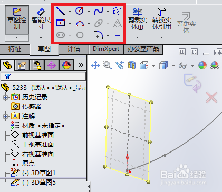
Task: Click the Display Style cube icon
Action: [163, 65]
